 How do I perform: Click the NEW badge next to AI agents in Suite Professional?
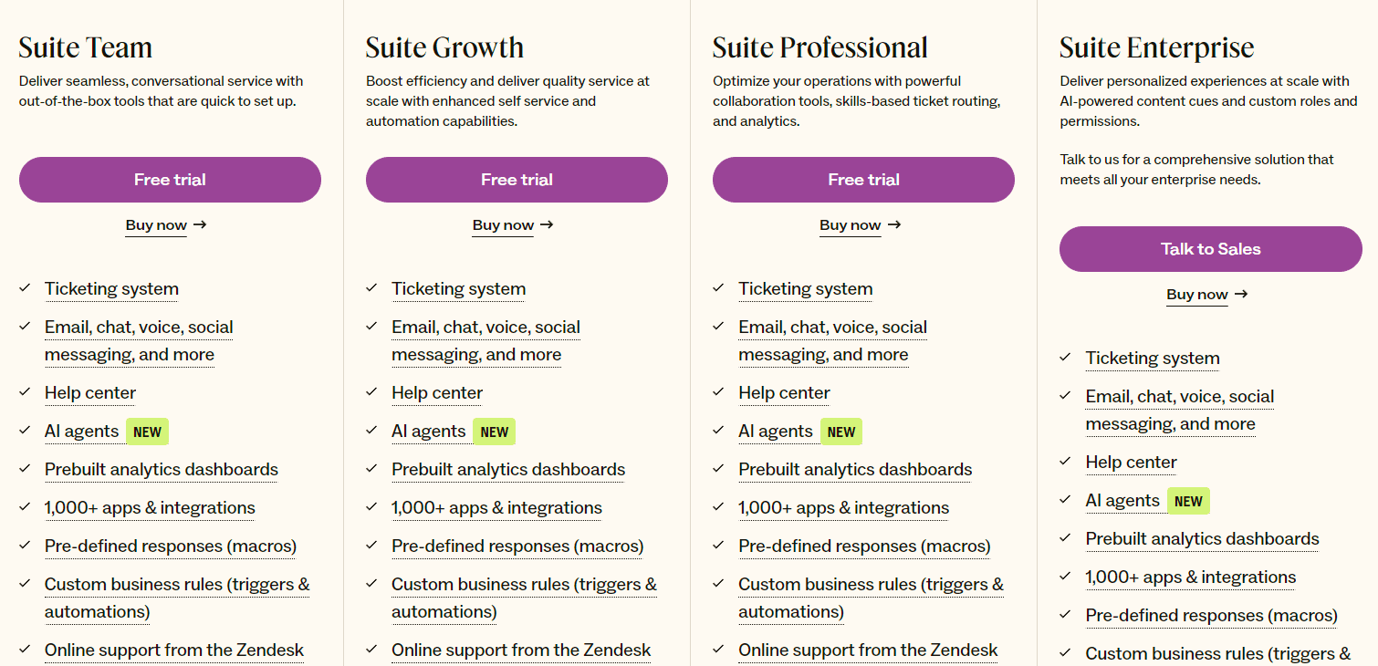pyautogui.click(x=840, y=431)
